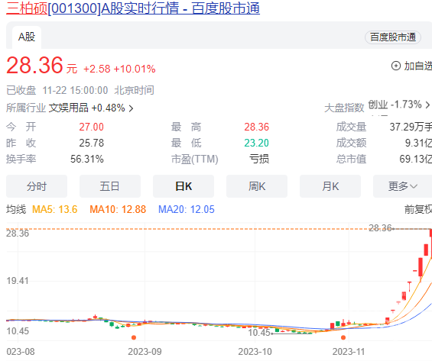Click the 换手率 value 56.31%
This screenshot has height=361, width=432.
coord(87,159)
